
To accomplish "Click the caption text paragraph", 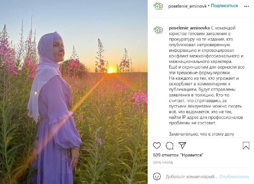I will click(x=207, y=75).
